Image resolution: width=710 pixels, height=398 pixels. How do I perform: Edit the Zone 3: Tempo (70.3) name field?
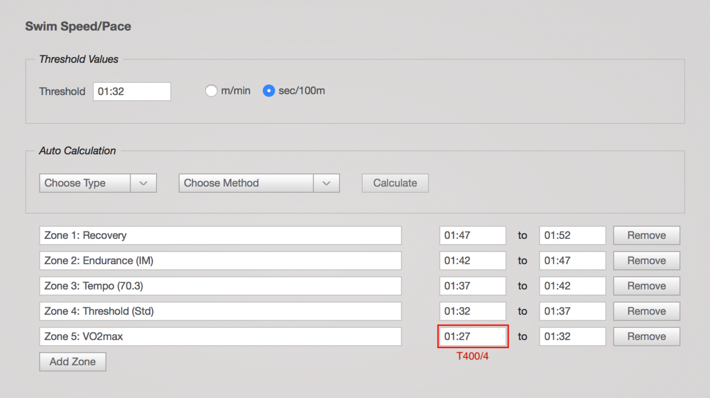[220, 286]
